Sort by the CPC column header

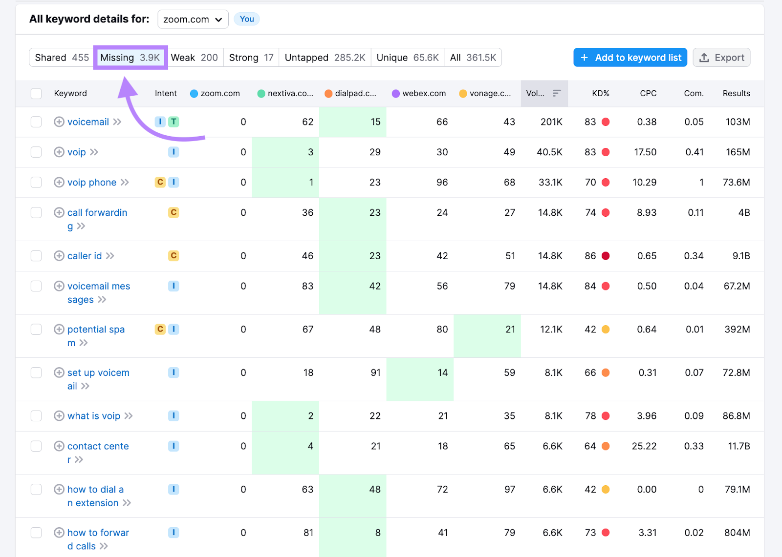tap(648, 93)
